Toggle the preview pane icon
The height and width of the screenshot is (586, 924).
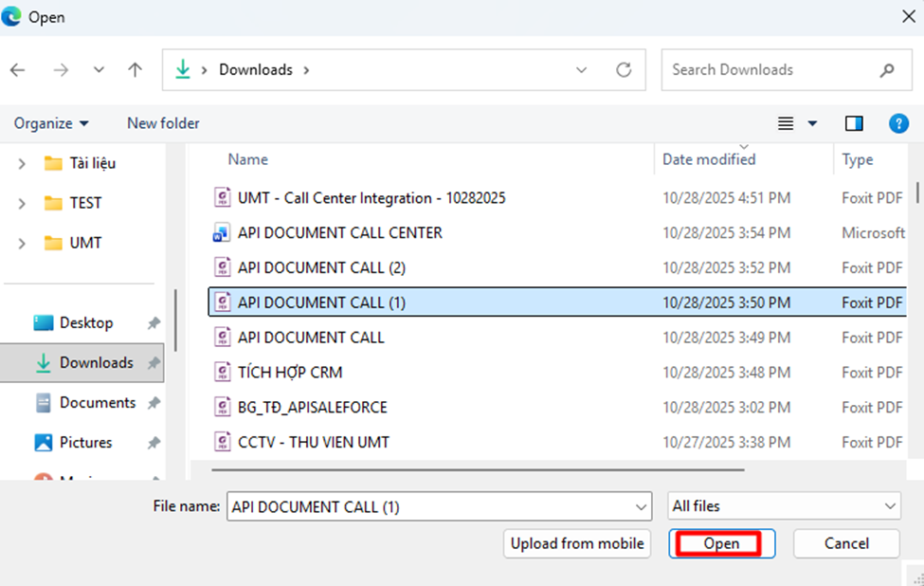coord(854,123)
